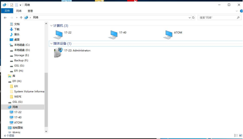Image resolution: width=243 pixels, height=139 pixels.
Task: Collapse the 计算机 (3) group
Action: point(51,26)
